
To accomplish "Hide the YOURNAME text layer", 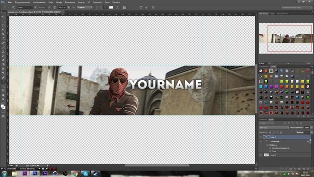I will (x=261, y=141).
